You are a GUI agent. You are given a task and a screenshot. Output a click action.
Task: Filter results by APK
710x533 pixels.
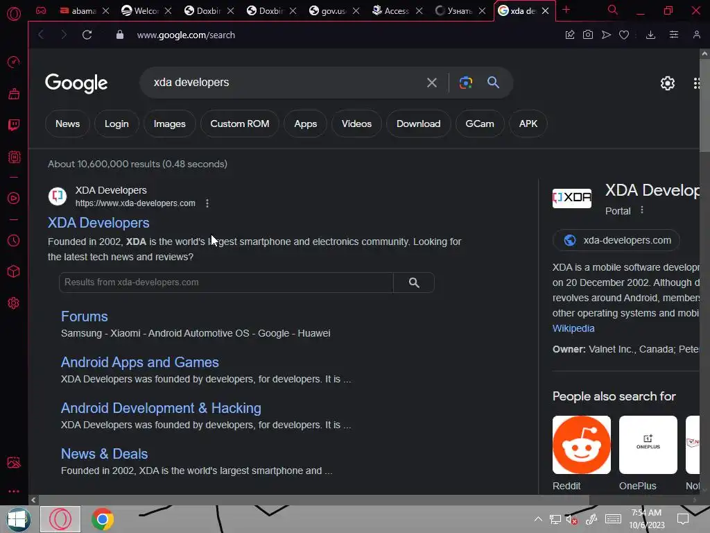click(528, 124)
